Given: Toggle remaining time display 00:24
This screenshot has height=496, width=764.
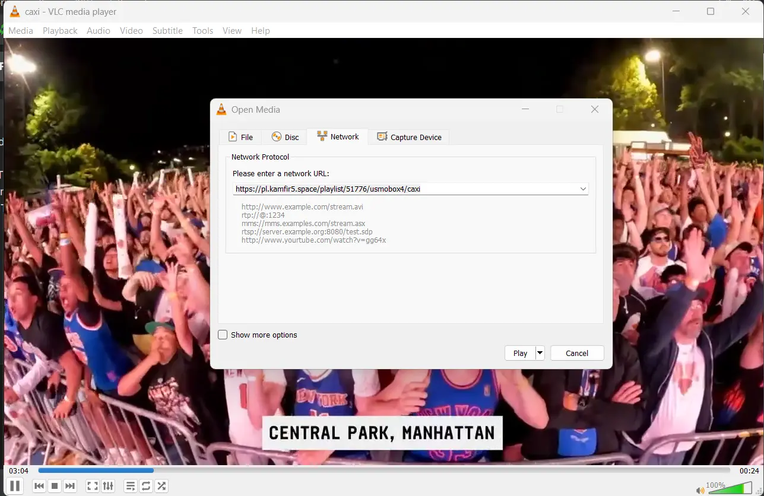Looking at the screenshot, I should click(749, 470).
